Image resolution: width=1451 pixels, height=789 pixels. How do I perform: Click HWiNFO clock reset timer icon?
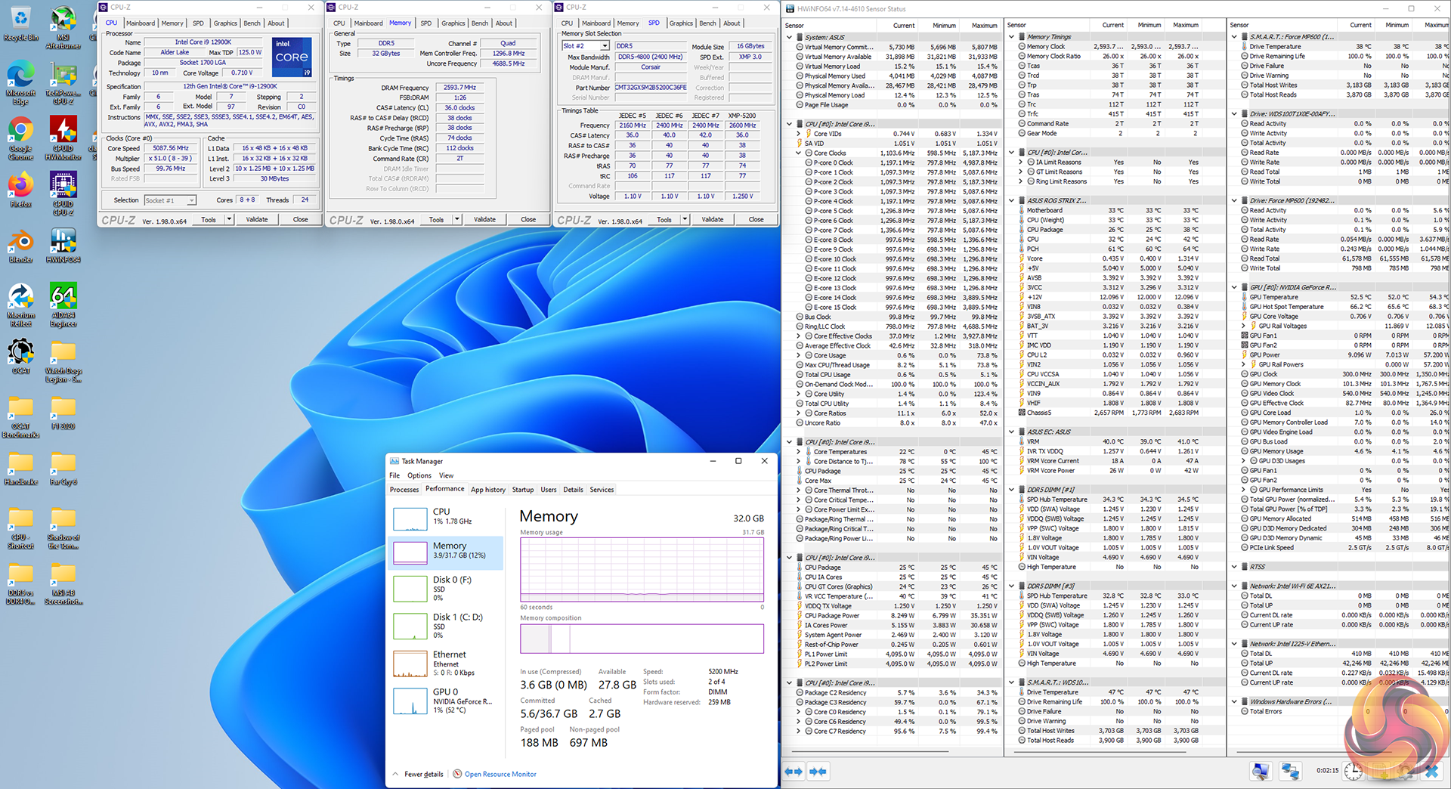[x=1353, y=771]
